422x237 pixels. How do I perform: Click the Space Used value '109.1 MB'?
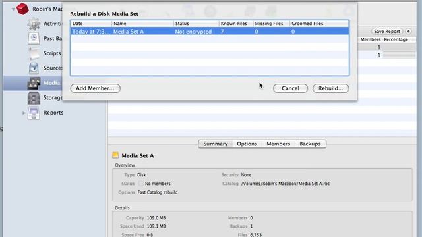click(x=156, y=226)
